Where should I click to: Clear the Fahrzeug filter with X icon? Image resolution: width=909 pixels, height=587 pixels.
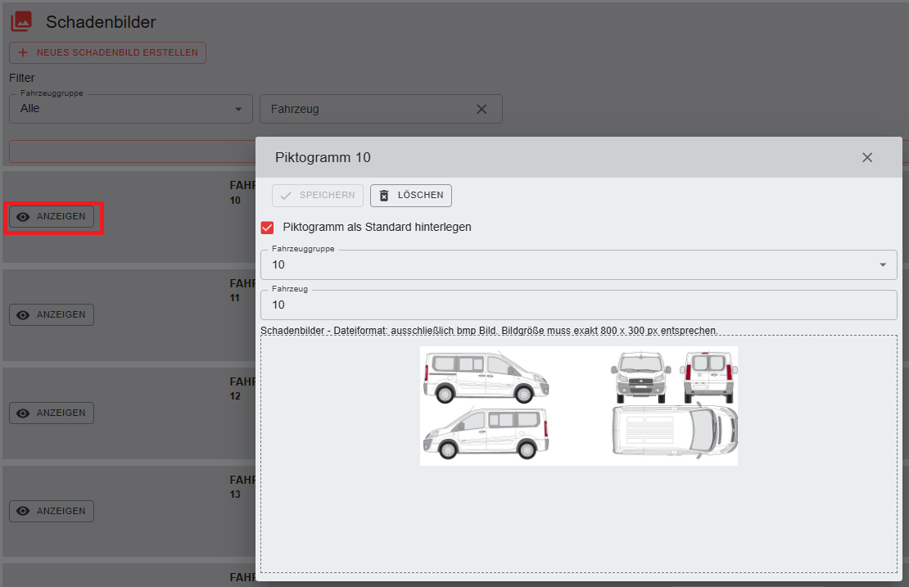pyautogui.click(x=482, y=109)
